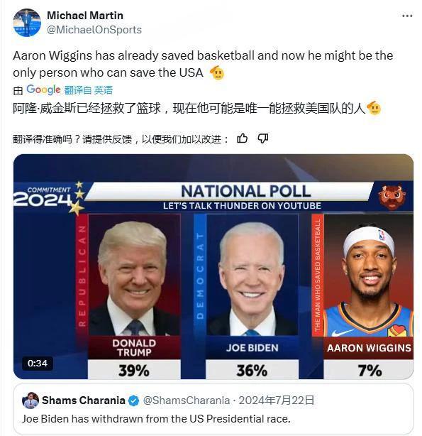Viewport: 422px width, 436px height.
Task: Click the blue verified badge beside Shams Charania
Action: click(x=133, y=400)
